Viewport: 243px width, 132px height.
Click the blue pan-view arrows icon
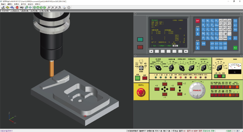point(30,7)
